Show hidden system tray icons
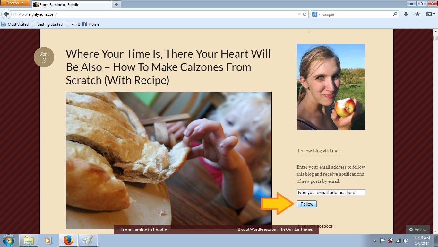 (375, 241)
